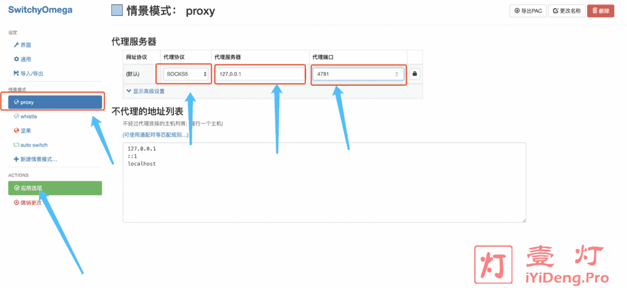Click the port number stepper arrows

click(397, 74)
